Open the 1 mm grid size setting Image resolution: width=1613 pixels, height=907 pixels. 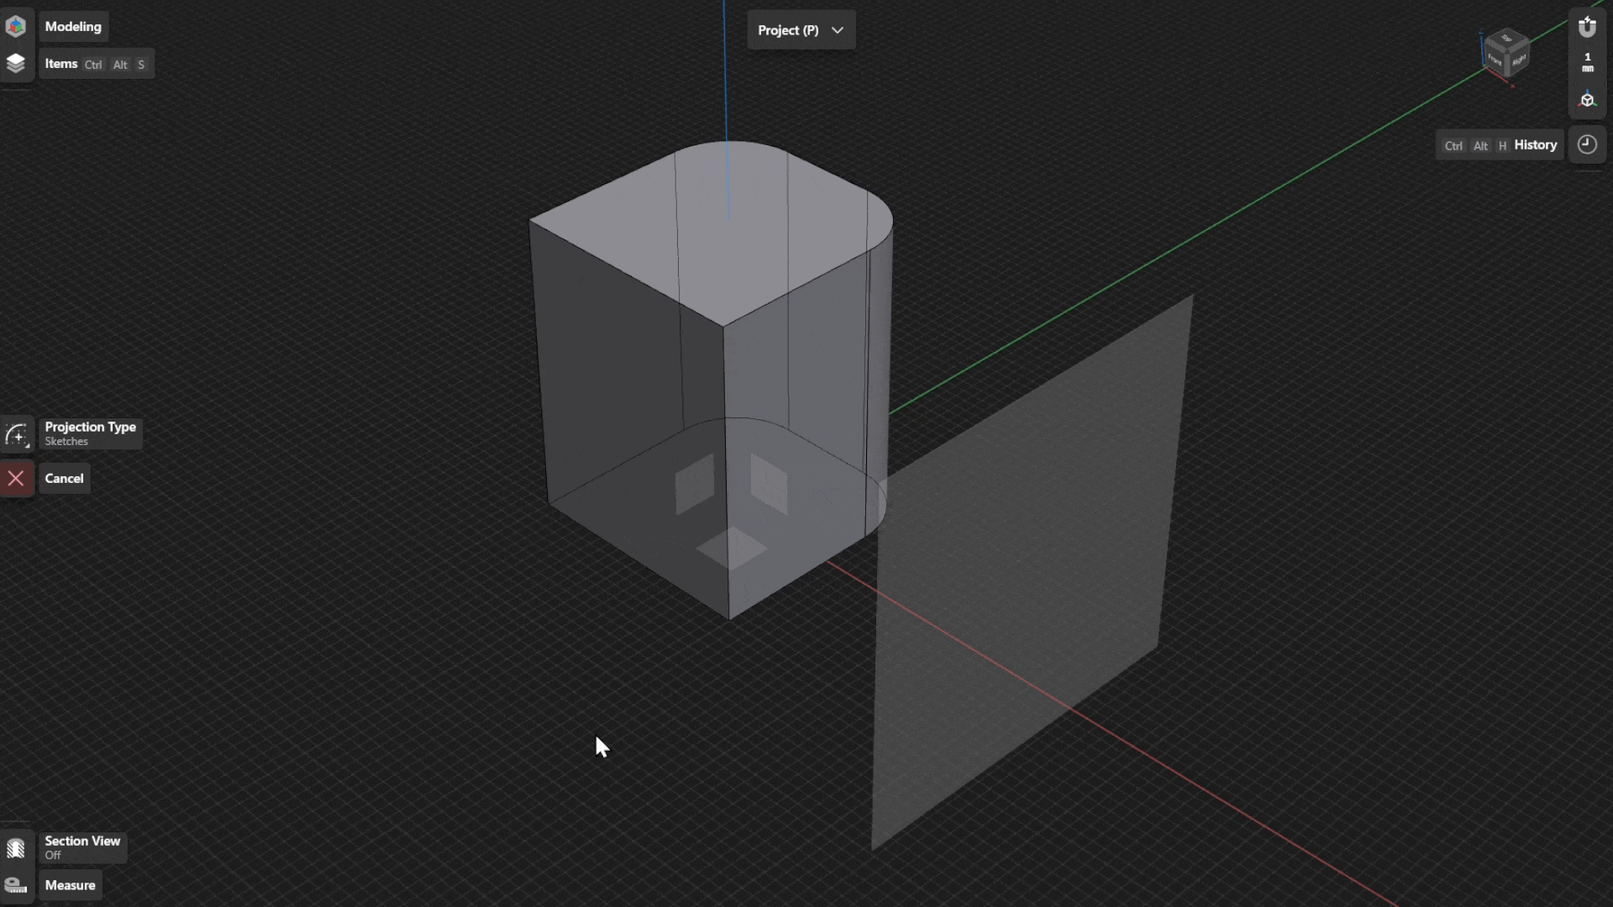click(1587, 63)
